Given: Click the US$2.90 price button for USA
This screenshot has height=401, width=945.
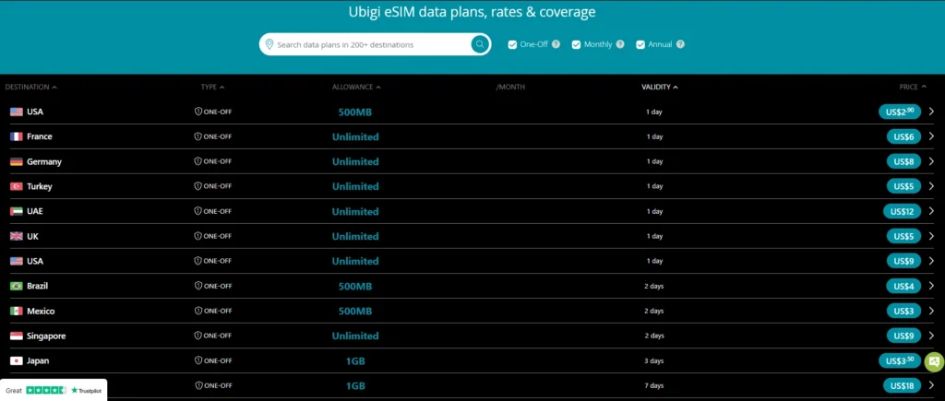Looking at the screenshot, I should pos(900,112).
